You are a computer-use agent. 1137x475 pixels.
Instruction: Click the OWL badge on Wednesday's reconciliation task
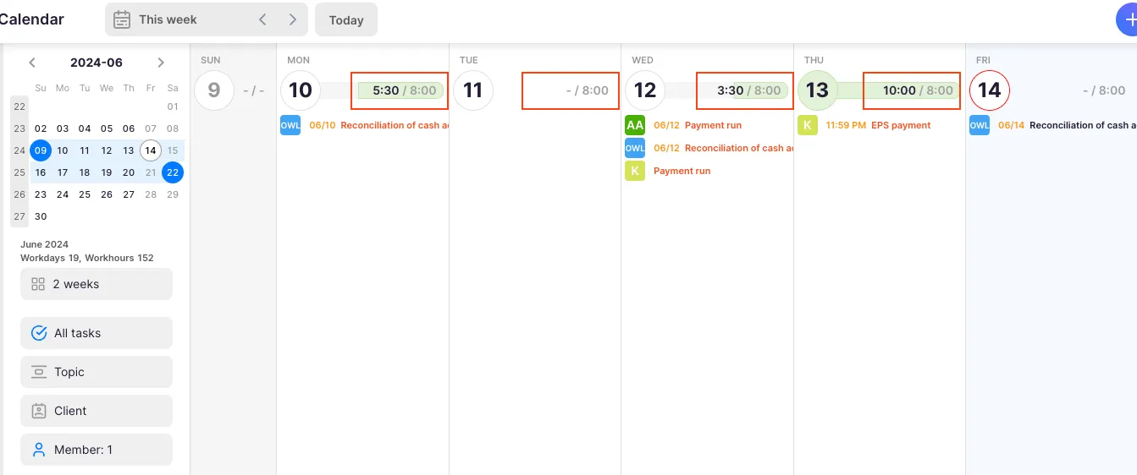635,148
